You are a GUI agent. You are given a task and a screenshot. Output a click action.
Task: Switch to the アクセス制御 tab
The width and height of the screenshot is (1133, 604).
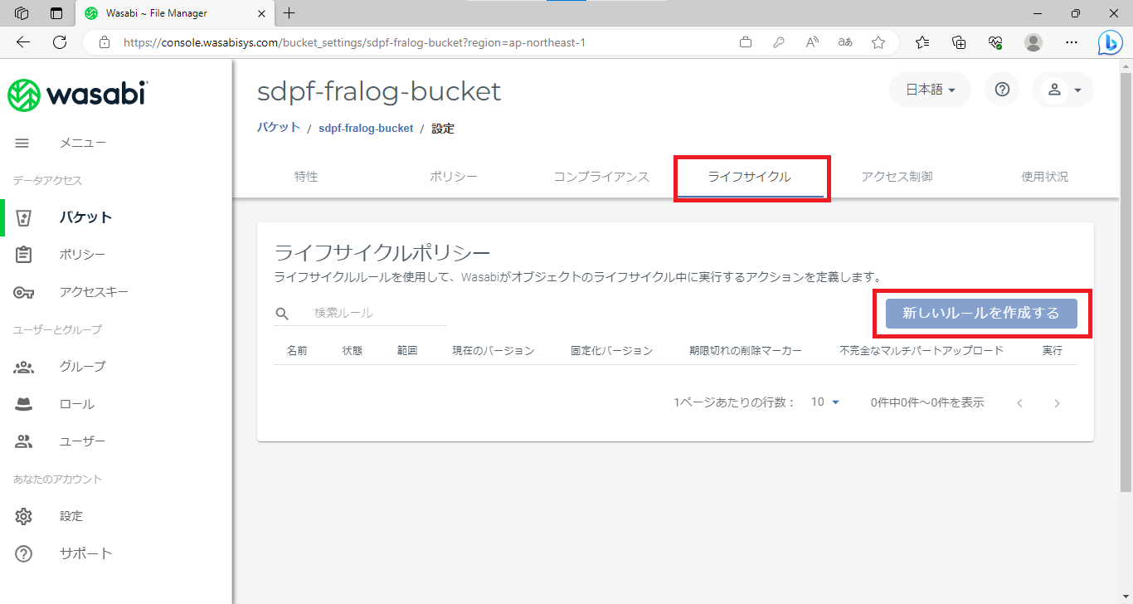897,177
